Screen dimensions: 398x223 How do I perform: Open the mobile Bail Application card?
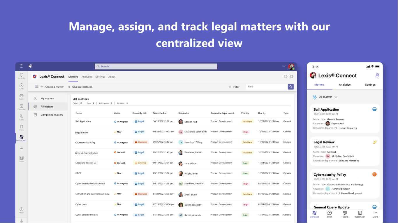345,118
